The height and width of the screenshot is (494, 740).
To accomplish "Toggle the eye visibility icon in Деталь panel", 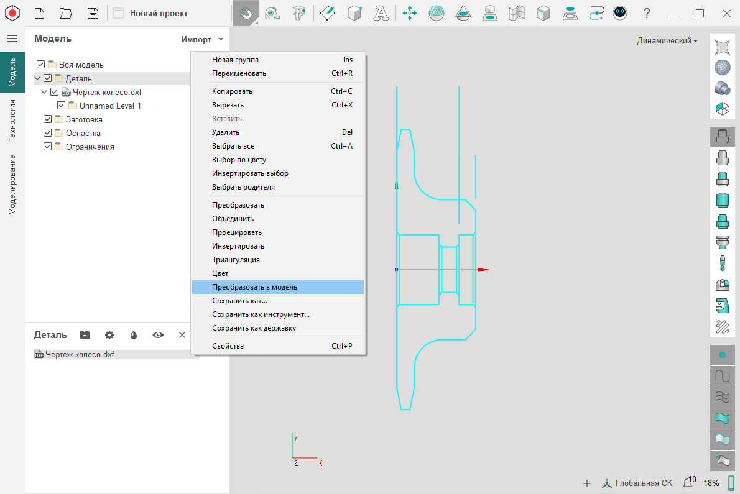I will (158, 335).
